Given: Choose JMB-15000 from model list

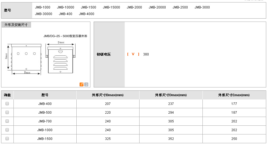Looking at the screenshot, I should pos(111,7).
